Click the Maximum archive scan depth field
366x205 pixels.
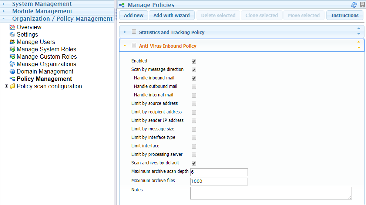pyautogui.click(x=219, y=172)
